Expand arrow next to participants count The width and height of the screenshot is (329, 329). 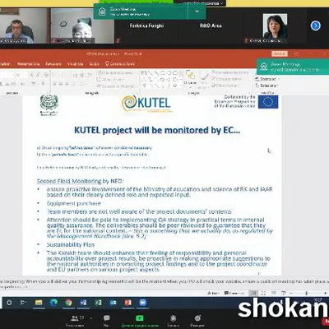90,318
